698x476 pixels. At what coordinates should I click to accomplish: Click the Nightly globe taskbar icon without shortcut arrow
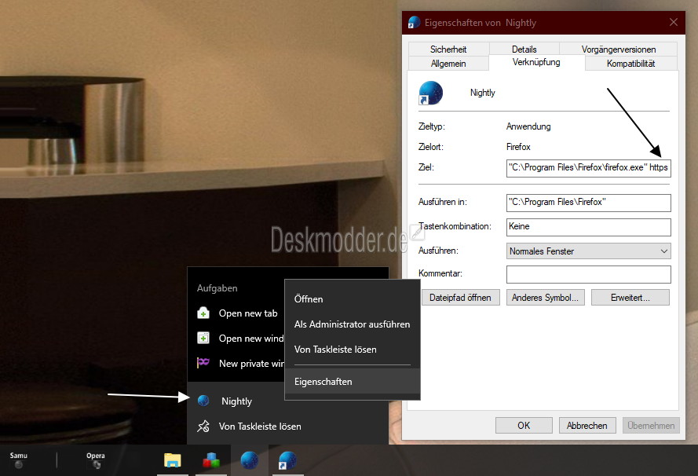[x=250, y=460]
